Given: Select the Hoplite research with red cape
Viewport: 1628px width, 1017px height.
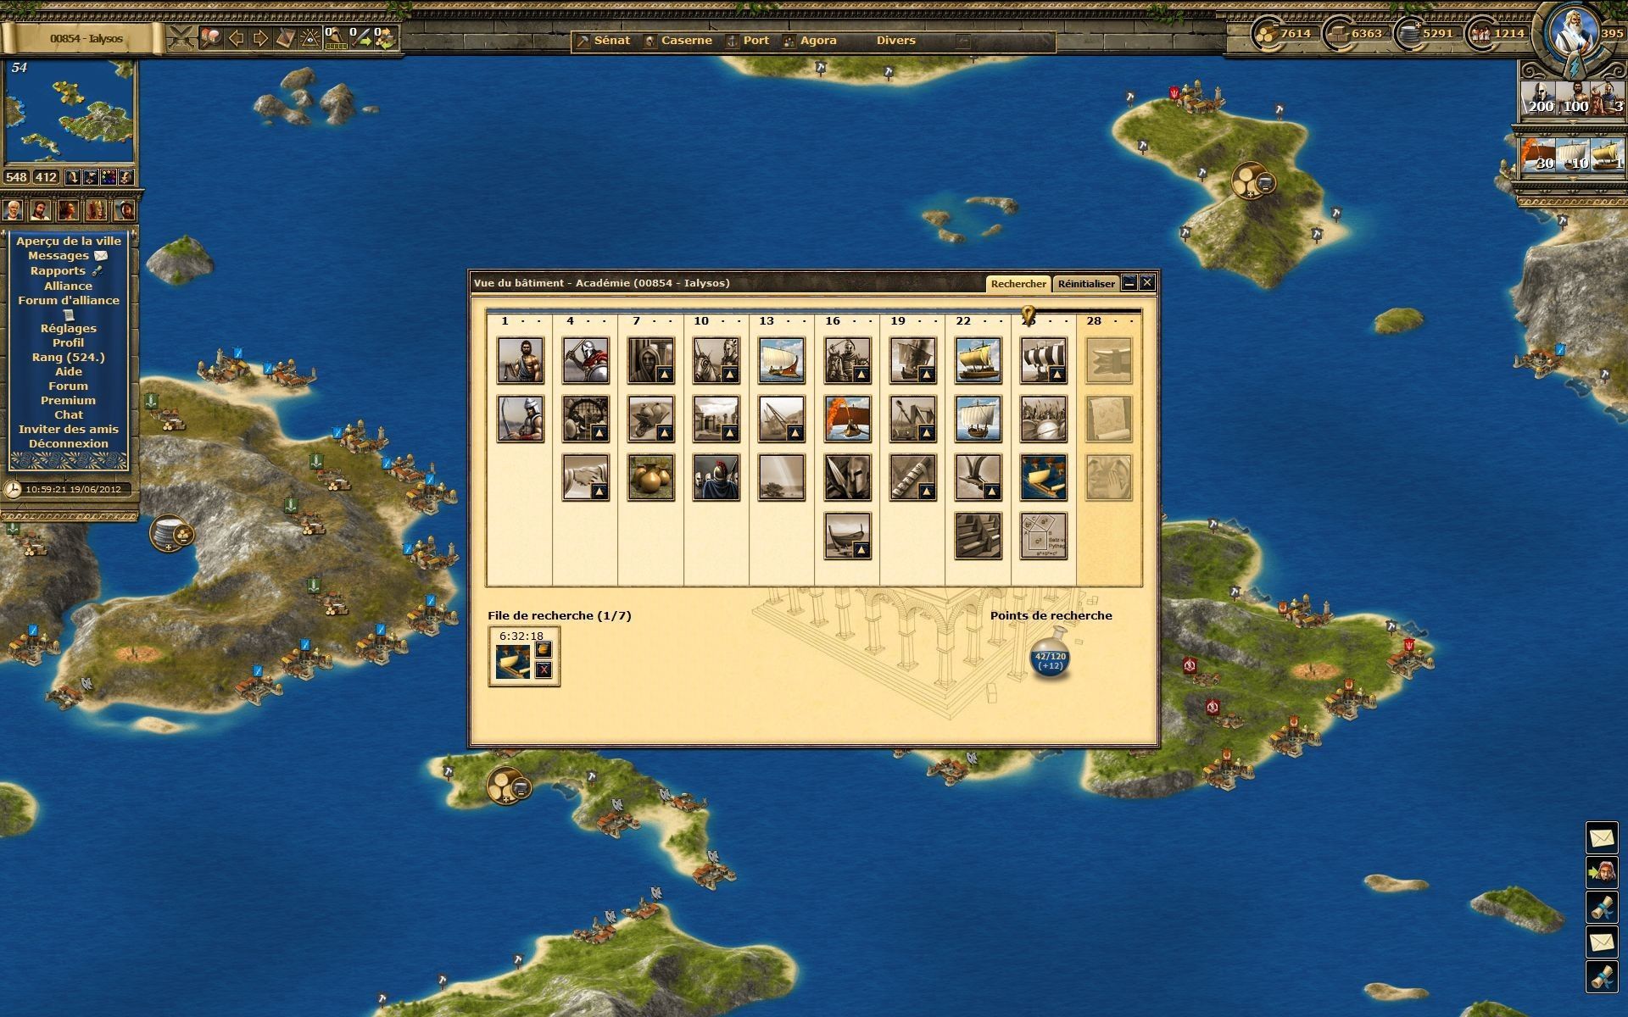Looking at the screenshot, I should (585, 360).
